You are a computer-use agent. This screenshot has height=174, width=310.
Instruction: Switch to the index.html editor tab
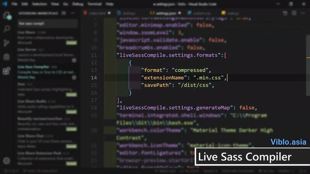click(97, 13)
